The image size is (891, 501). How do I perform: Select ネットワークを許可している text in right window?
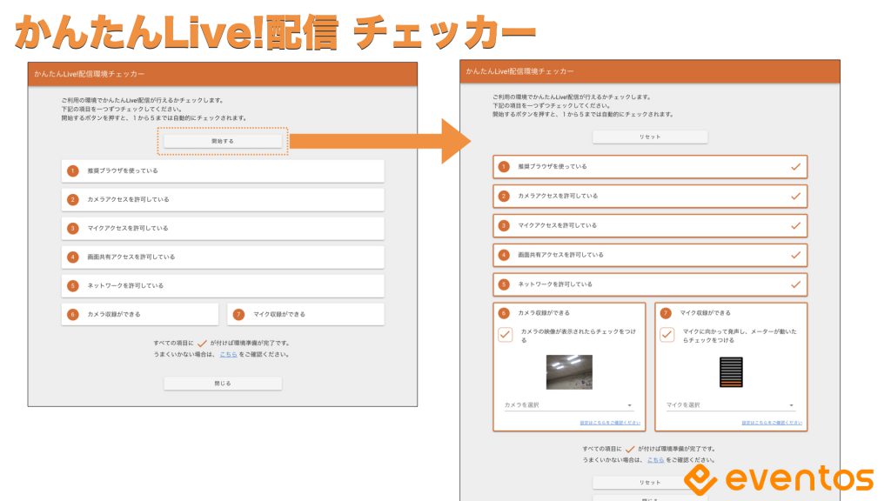point(555,284)
